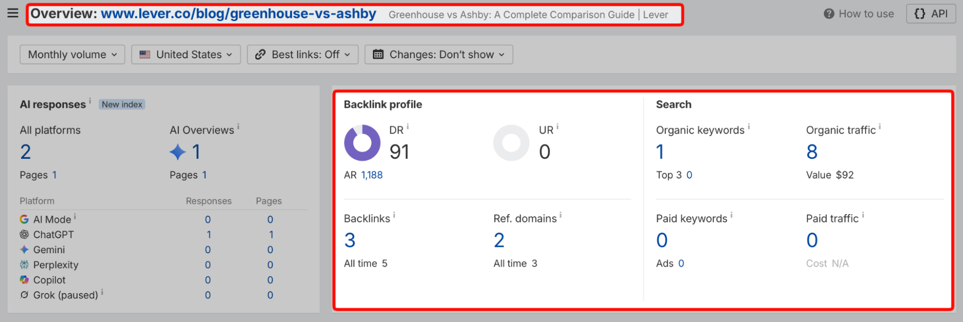Open the All platforms Pages value 1
Viewport: 963px width, 322px height.
54,175
